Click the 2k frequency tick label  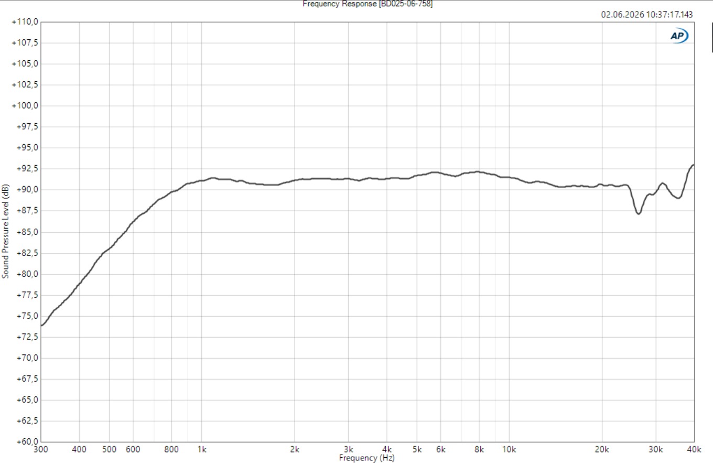click(x=295, y=449)
